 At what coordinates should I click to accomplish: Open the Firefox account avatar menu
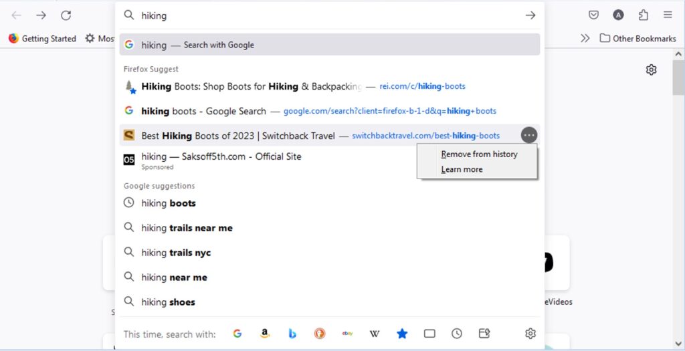(618, 15)
